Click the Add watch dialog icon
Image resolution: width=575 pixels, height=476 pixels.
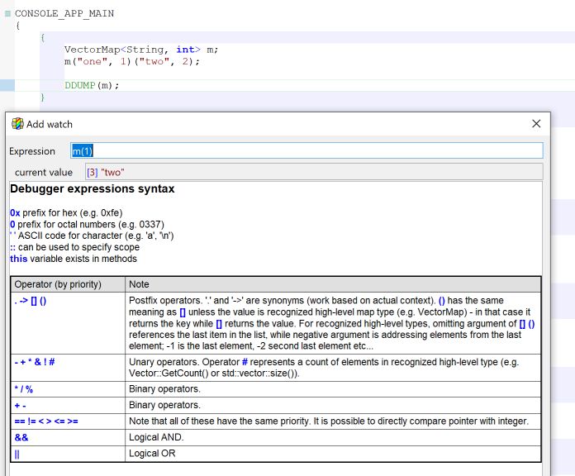[x=17, y=124]
